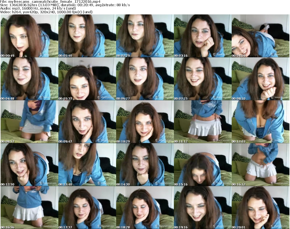Select the frame at 00:01:40
290x229 pixels.
[87, 36]
